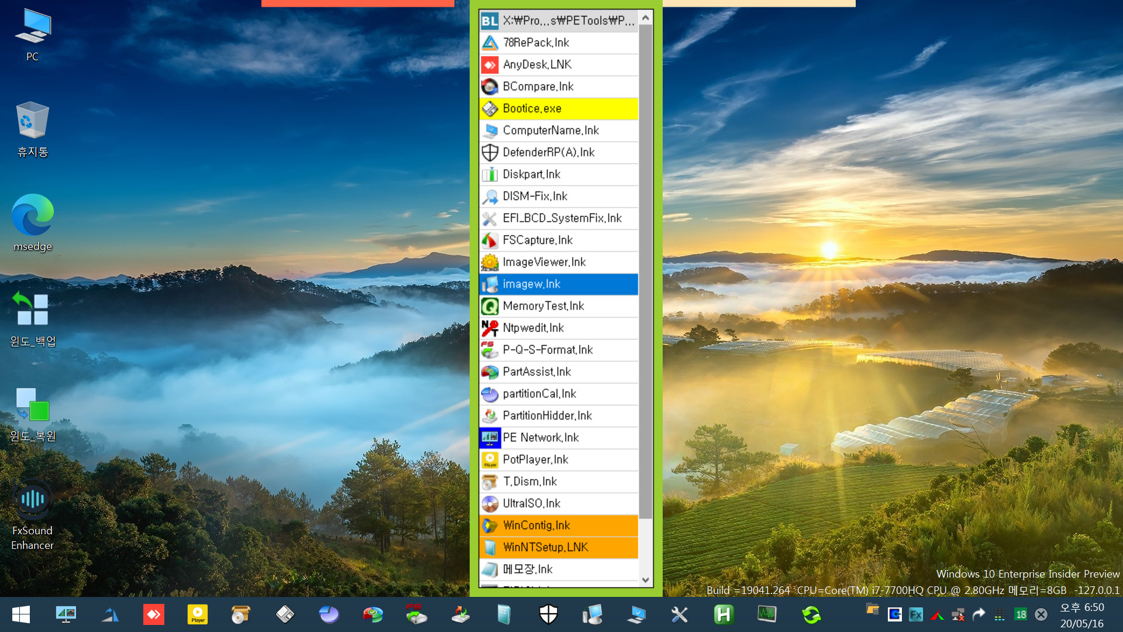Open P-Q-S-Format taskbar icon
The width and height of the screenshot is (1123, 632).
416,614
